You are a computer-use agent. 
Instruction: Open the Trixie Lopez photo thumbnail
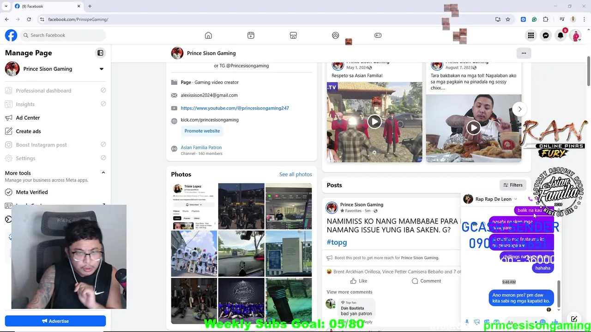pyautogui.click(x=194, y=206)
